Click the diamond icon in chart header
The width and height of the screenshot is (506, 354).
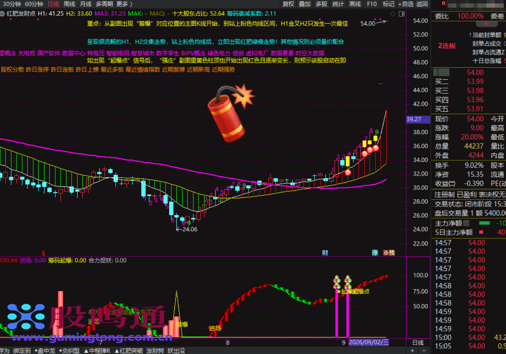pos(393,14)
